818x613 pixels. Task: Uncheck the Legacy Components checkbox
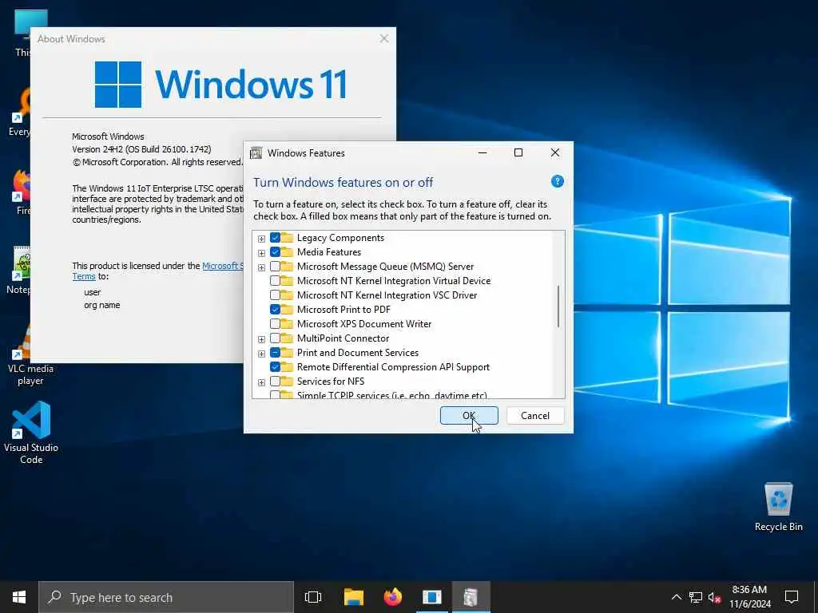[275, 238]
